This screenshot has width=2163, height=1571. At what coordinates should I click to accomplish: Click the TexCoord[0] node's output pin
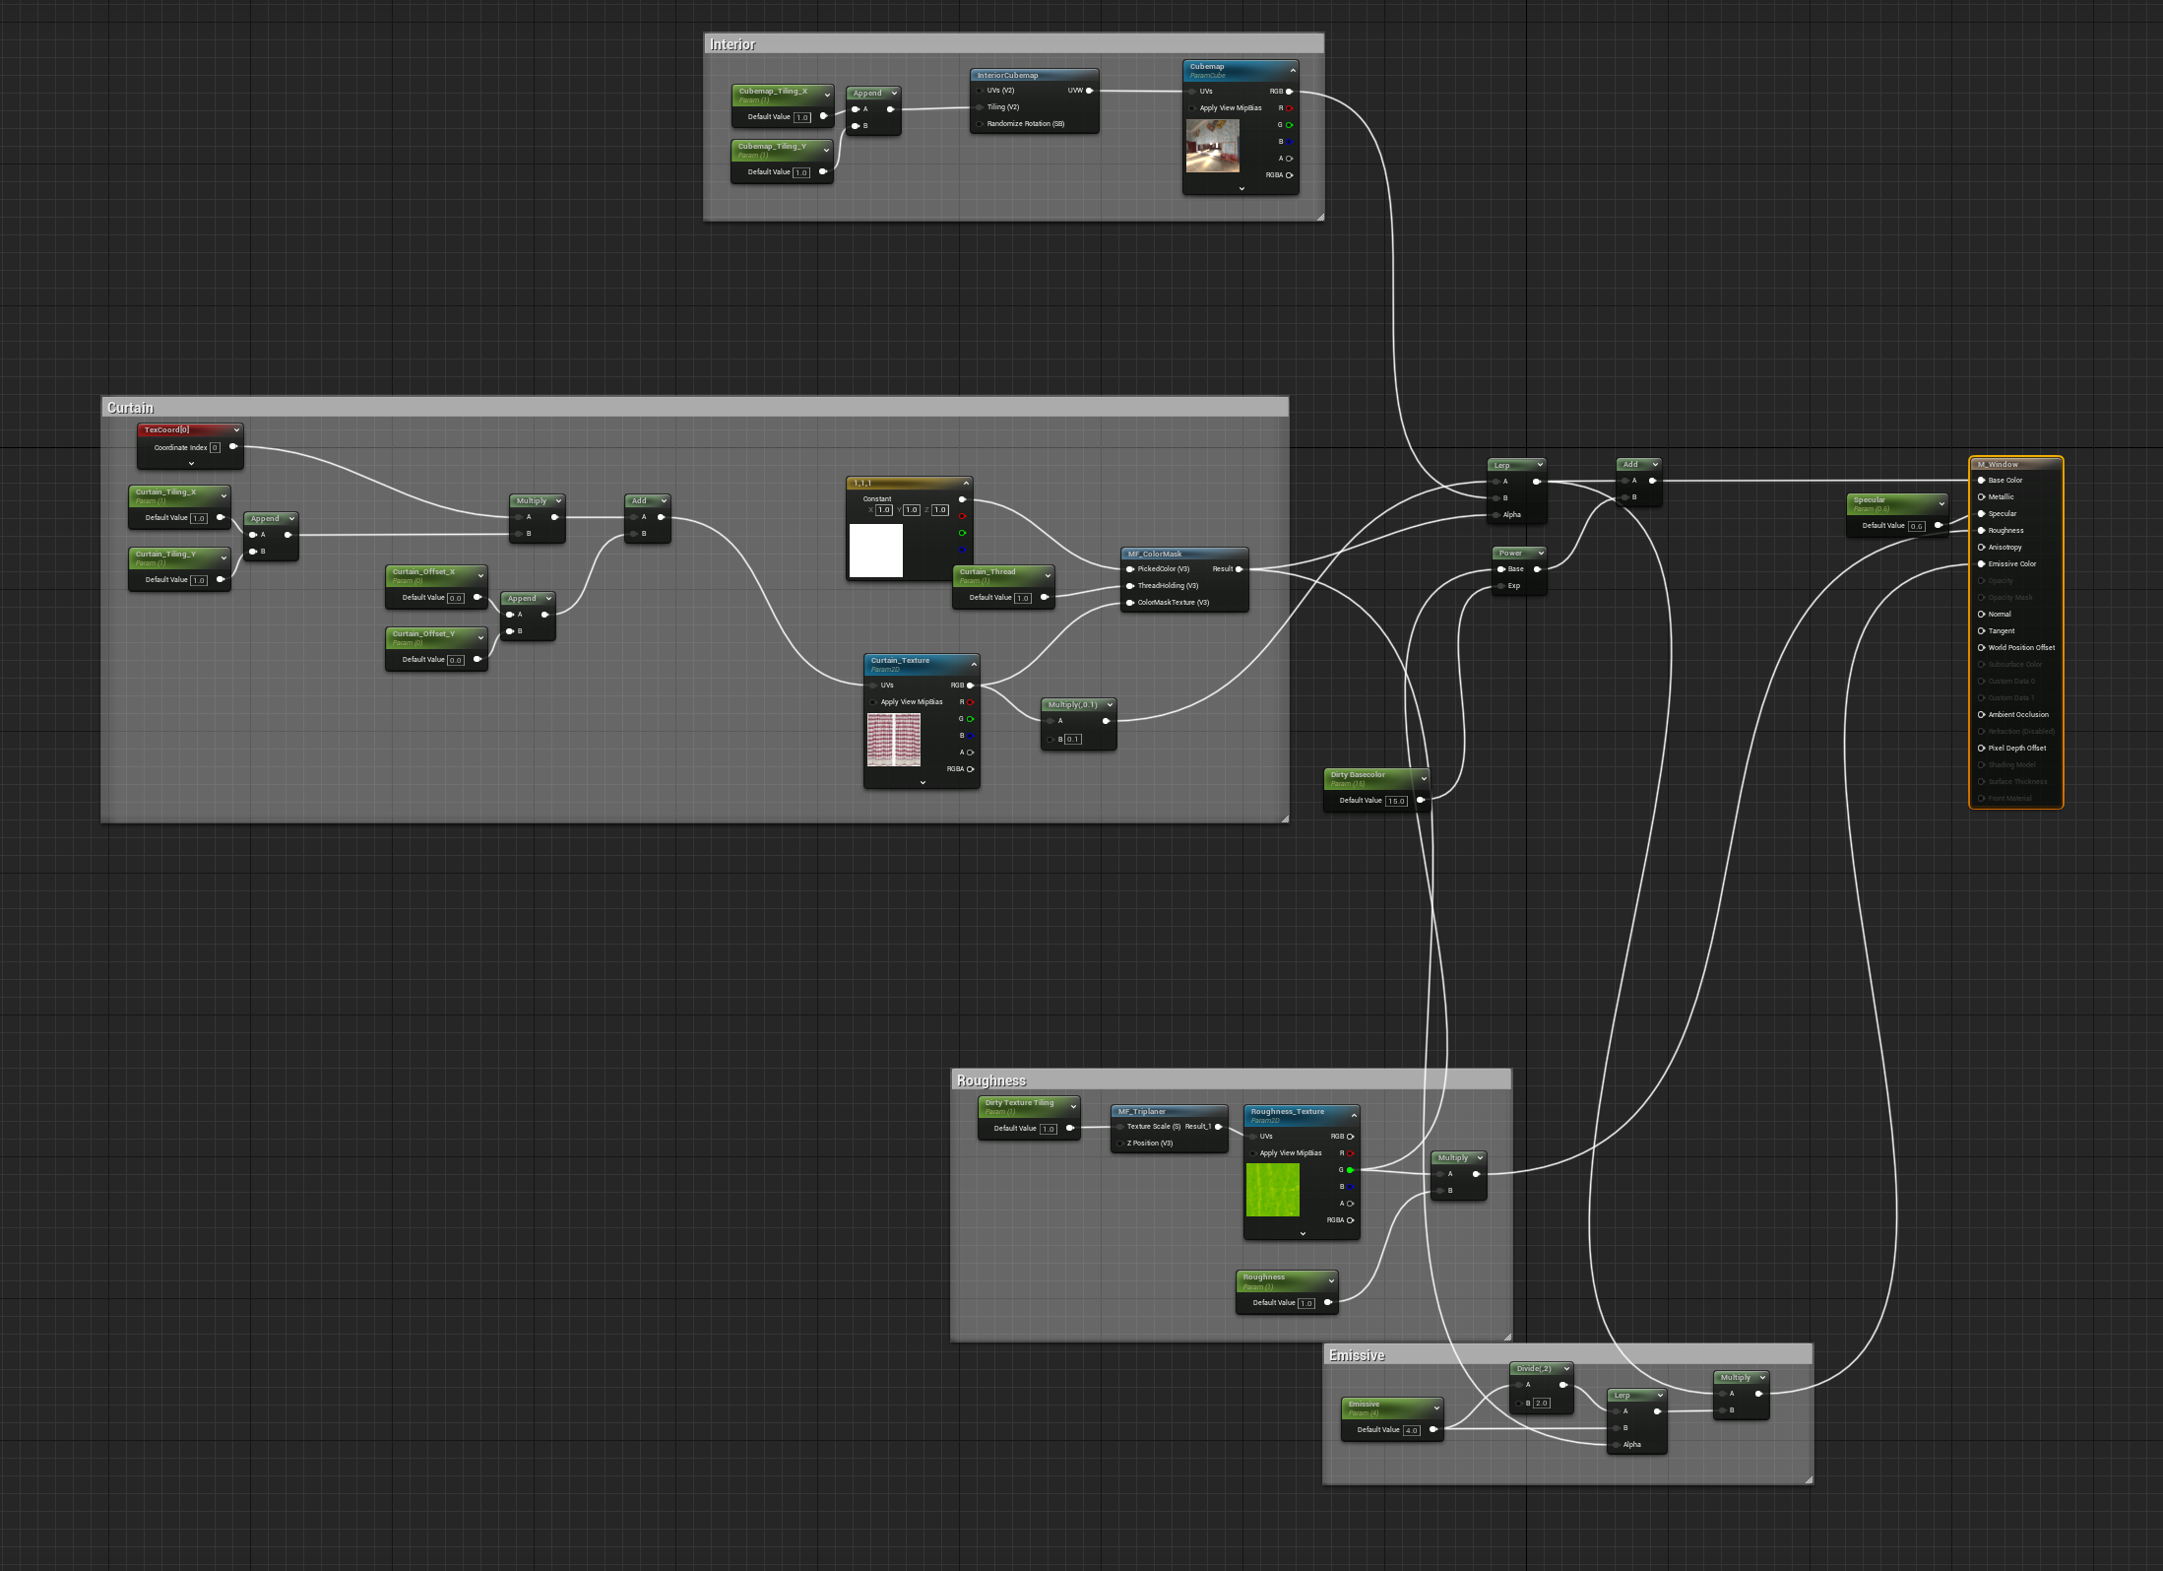click(x=233, y=447)
